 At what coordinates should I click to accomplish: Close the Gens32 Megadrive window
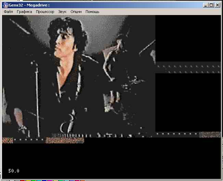pyautogui.click(x=218, y=5)
